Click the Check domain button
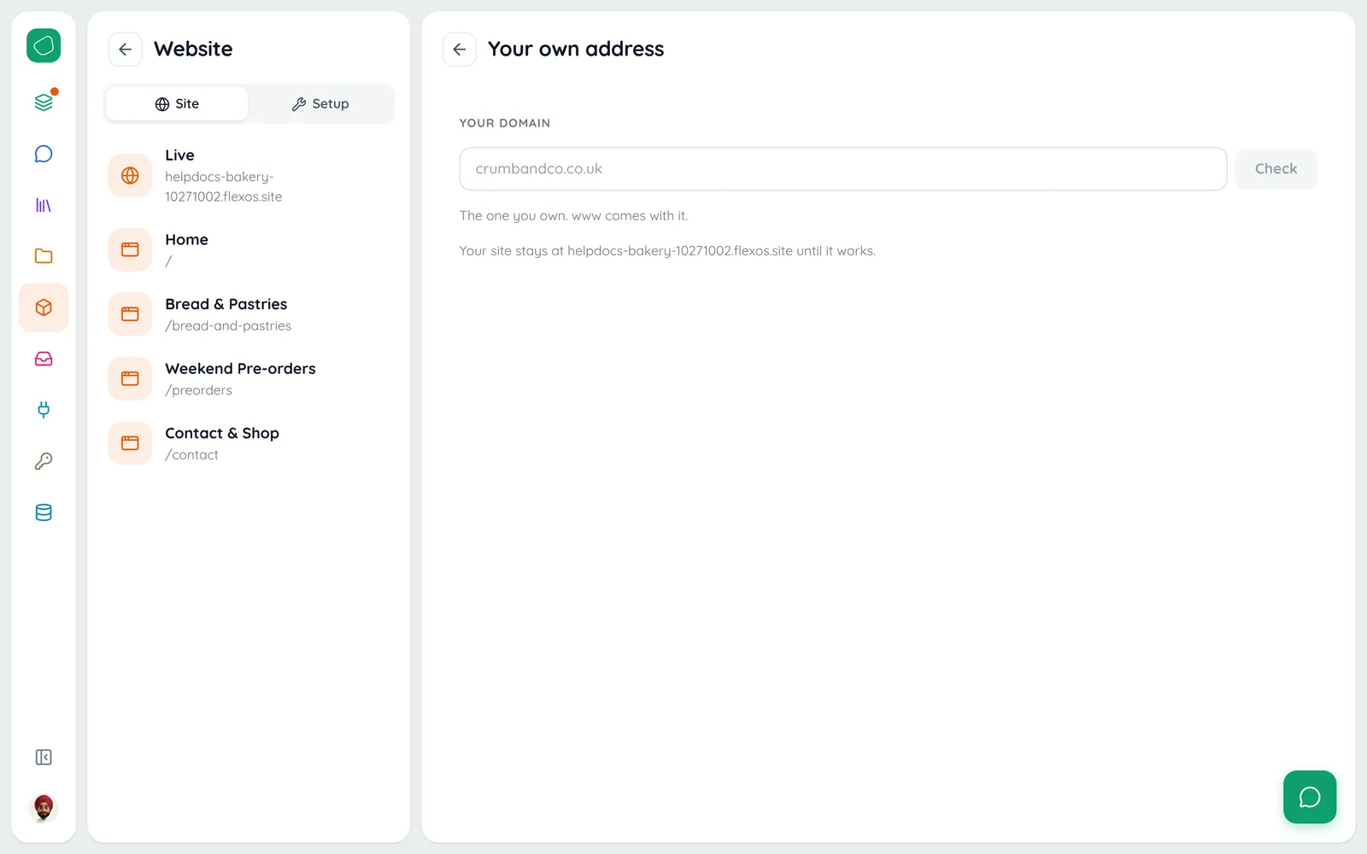1367x854 pixels. click(x=1276, y=169)
